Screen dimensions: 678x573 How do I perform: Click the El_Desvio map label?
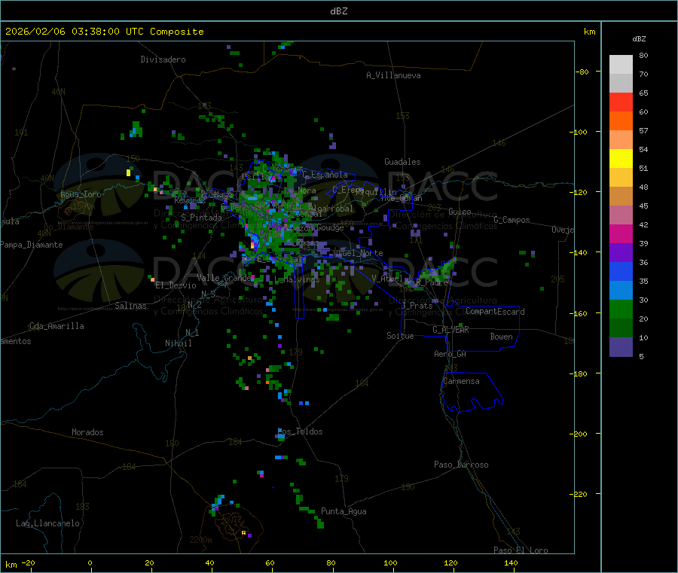[x=176, y=285]
